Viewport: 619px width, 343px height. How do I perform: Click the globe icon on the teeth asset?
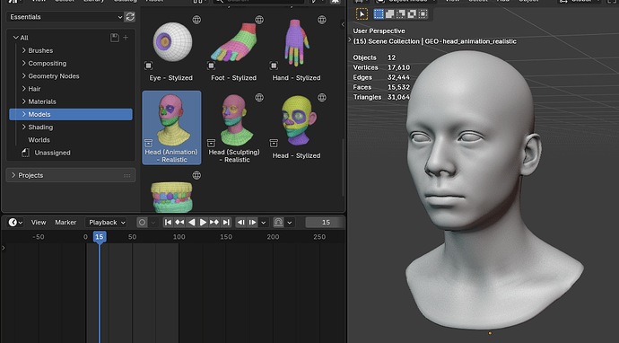pyautogui.click(x=196, y=175)
